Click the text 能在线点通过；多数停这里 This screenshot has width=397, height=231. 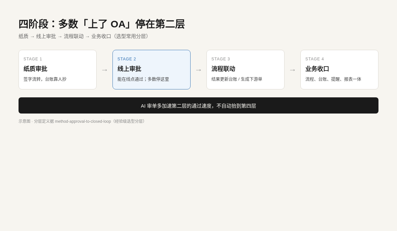coord(143,79)
